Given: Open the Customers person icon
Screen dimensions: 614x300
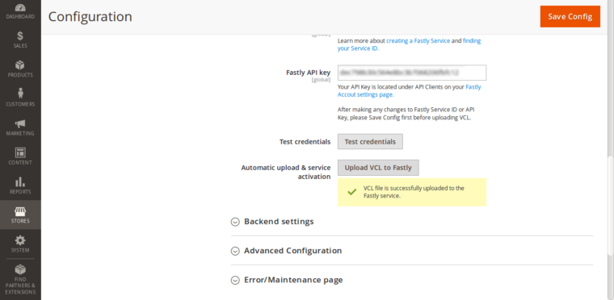Looking at the screenshot, I should (x=20, y=94).
